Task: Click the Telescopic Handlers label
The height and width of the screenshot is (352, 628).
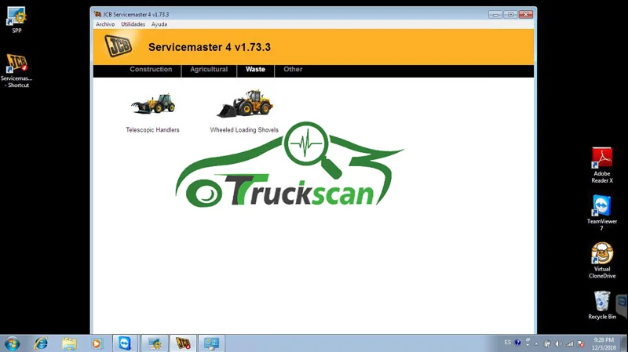Action: click(x=152, y=130)
